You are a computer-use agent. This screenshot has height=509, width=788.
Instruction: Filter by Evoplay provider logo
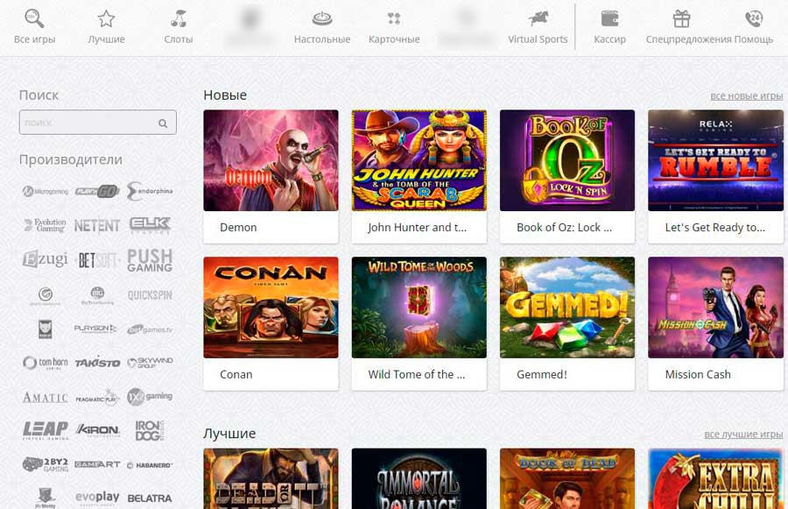coord(97,498)
